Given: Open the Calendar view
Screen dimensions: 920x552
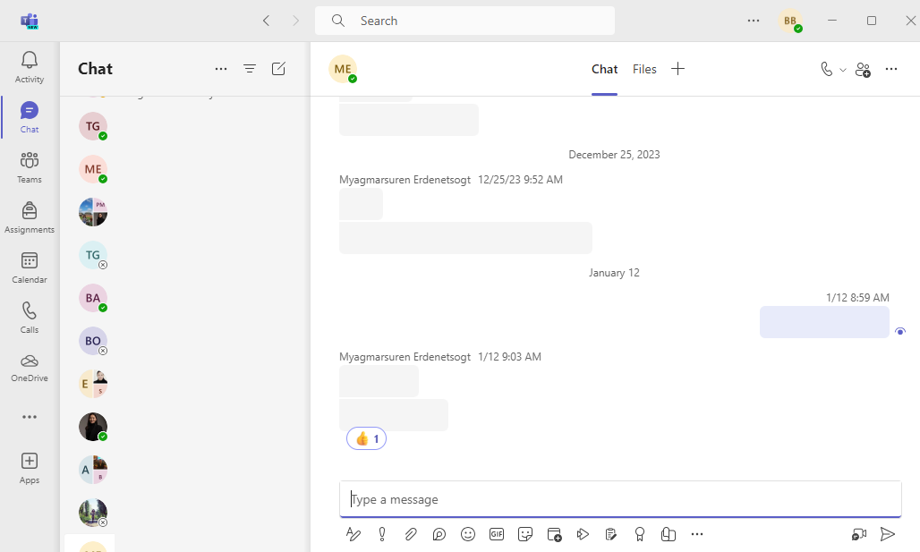Looking at the screenshot, I should click(30, 268).
